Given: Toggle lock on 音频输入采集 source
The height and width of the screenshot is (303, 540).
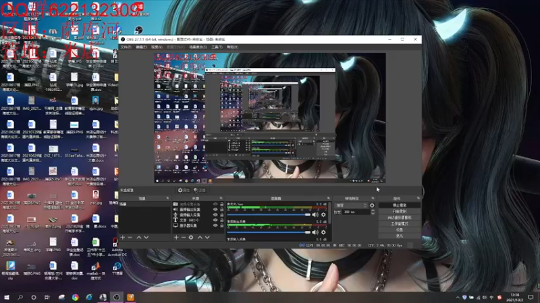Looking at the screenshot, I should [222, 215].
